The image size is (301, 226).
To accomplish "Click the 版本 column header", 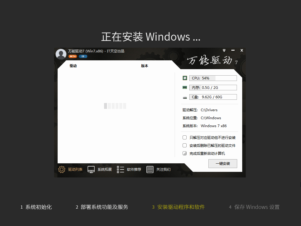I will [x=145, y=66].
